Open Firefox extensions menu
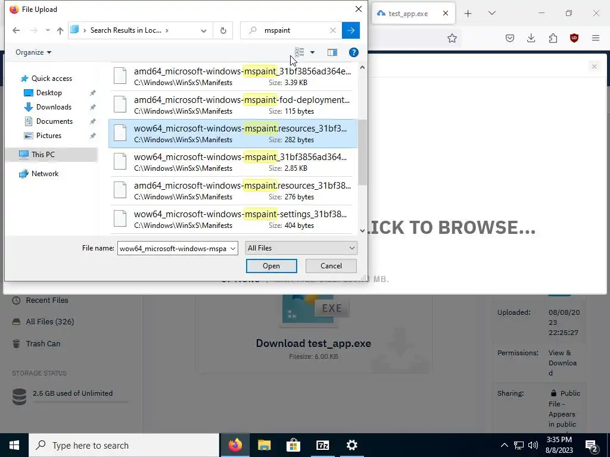 [553, 38]
